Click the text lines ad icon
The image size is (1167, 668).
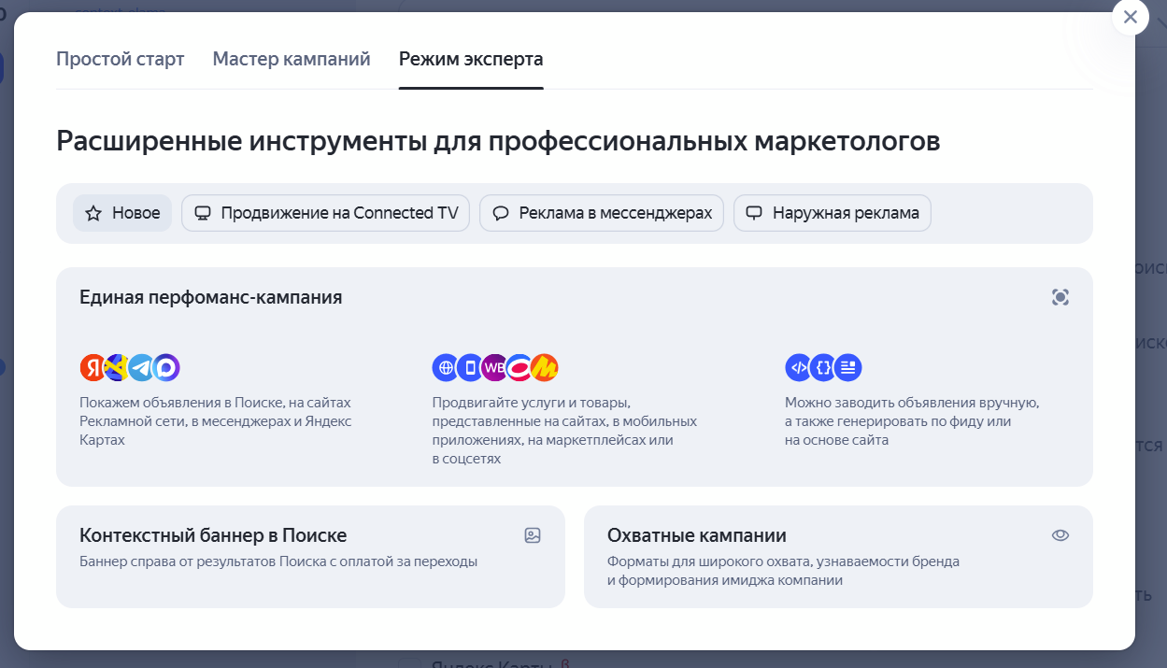pos(848,367)
